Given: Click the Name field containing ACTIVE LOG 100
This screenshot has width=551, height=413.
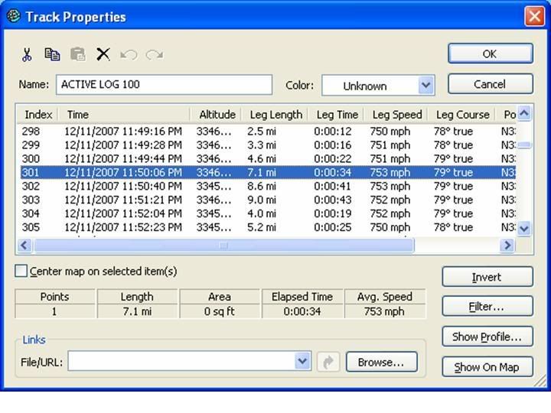Looking at the screenshot, I should pos(164,85).
